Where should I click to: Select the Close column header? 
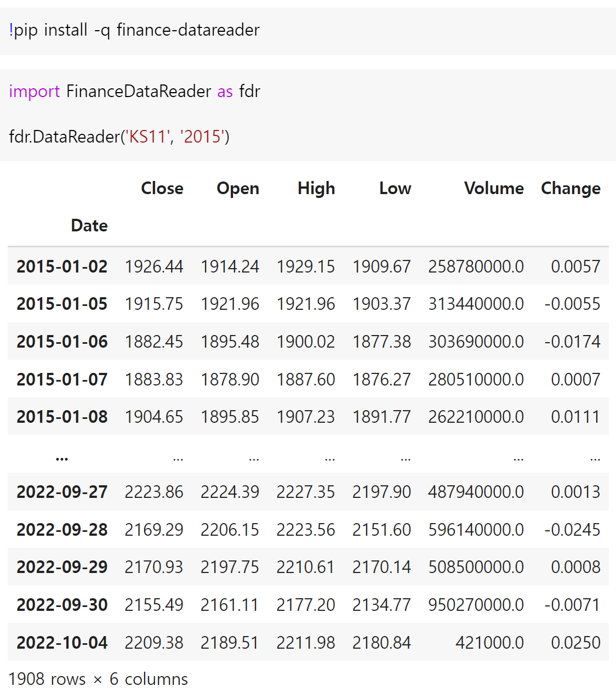(x=162, y=188)
